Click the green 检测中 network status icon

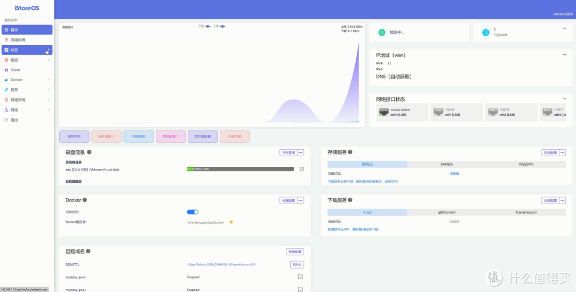coord(382,33)
